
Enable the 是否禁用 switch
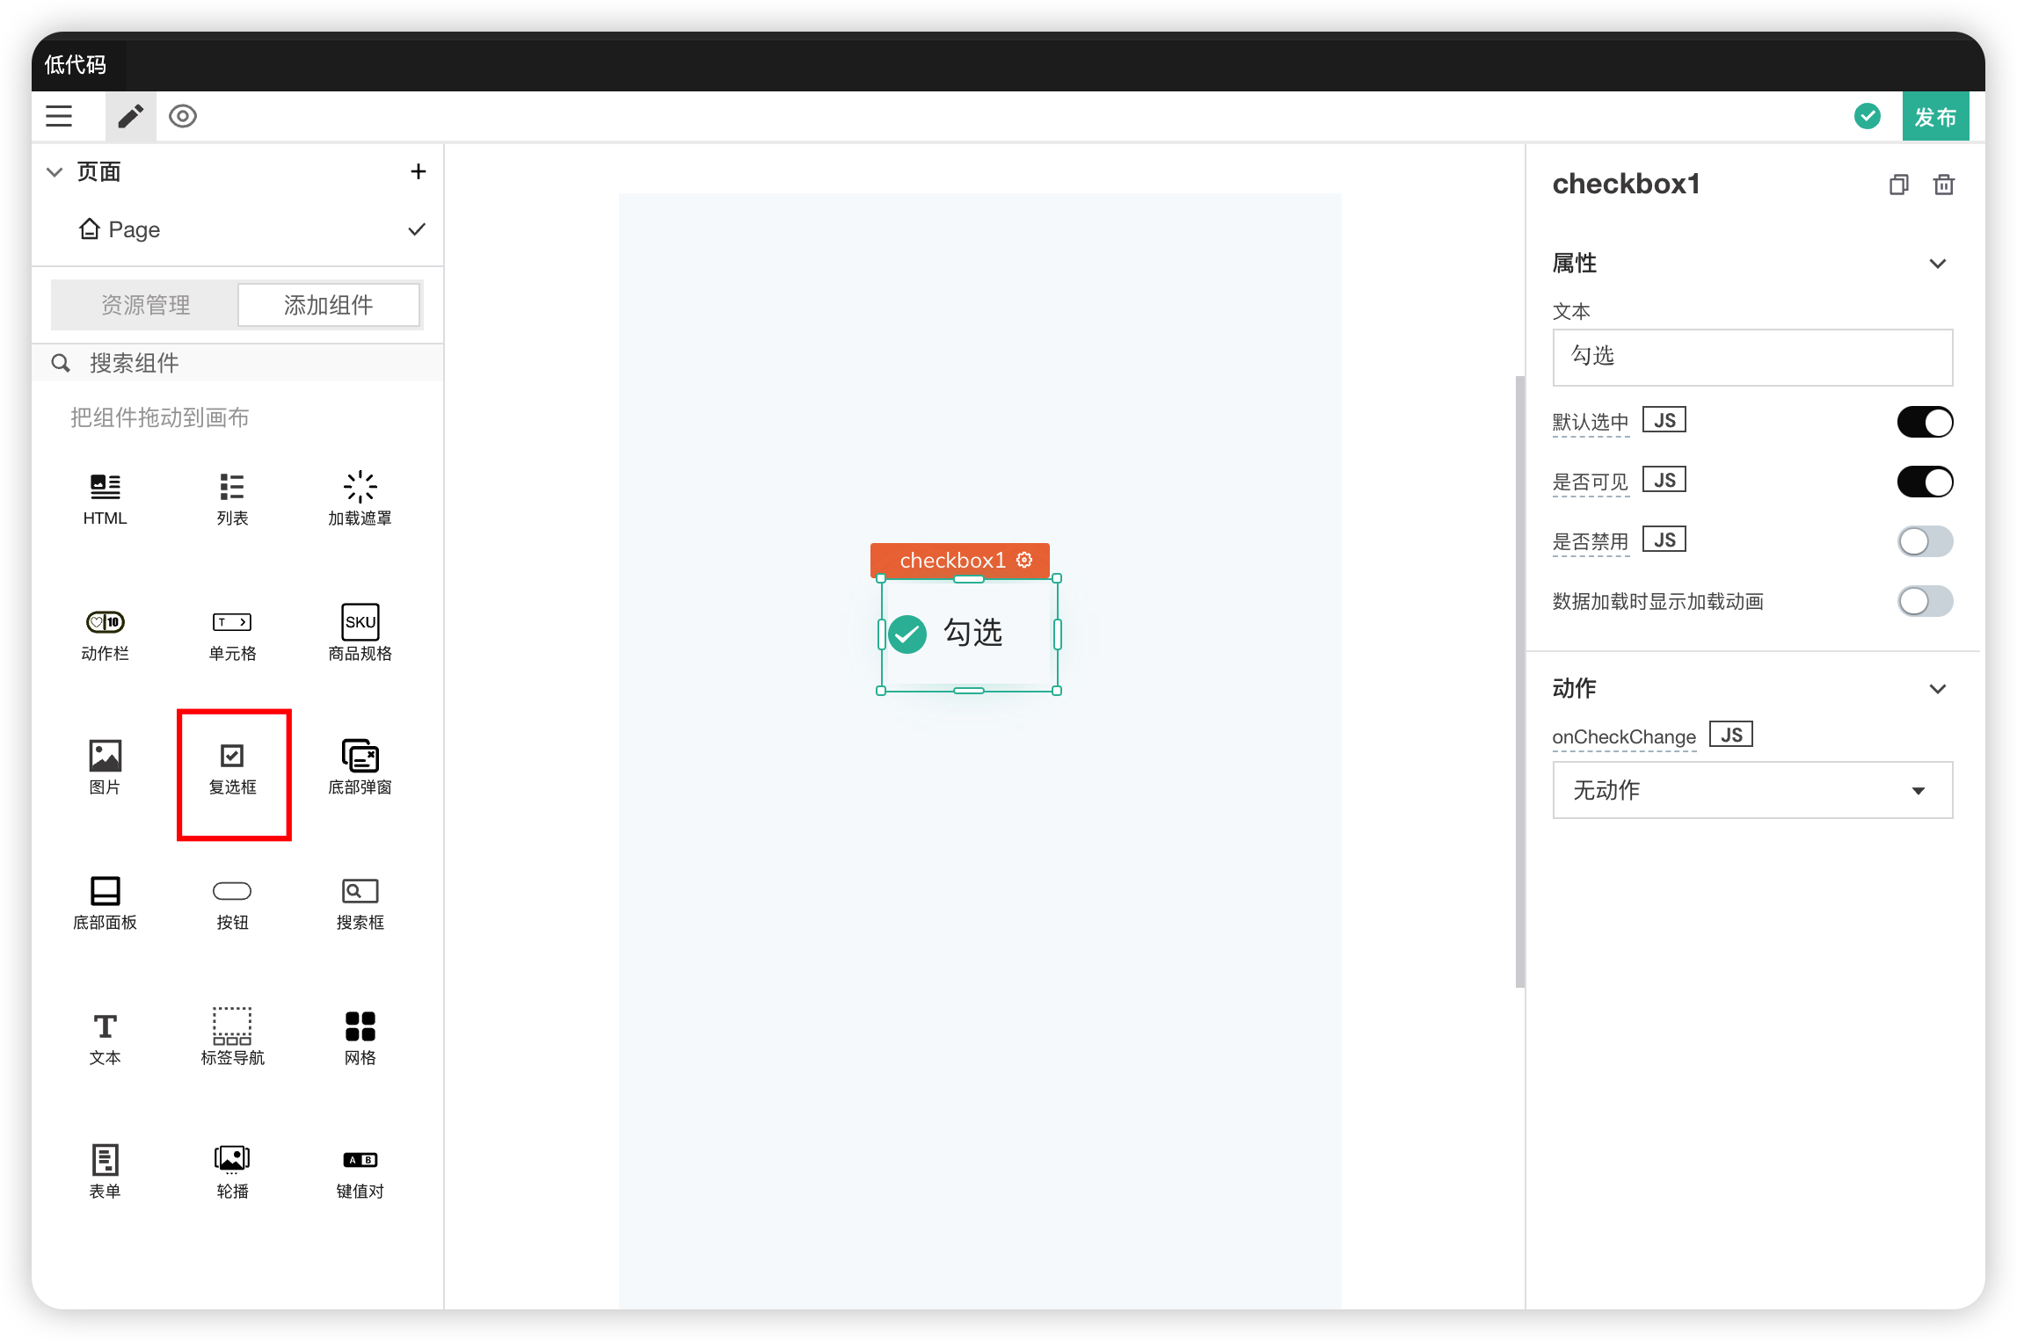point(1924,541)
